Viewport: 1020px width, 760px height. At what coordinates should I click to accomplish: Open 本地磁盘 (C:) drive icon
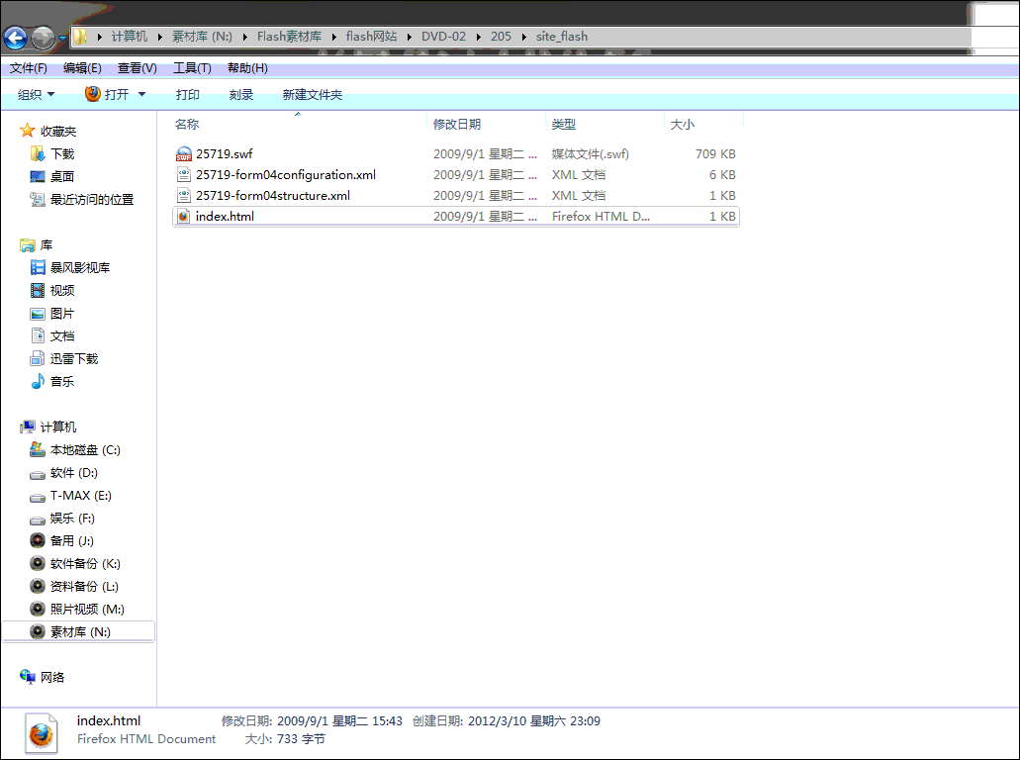tap(38, 449)
